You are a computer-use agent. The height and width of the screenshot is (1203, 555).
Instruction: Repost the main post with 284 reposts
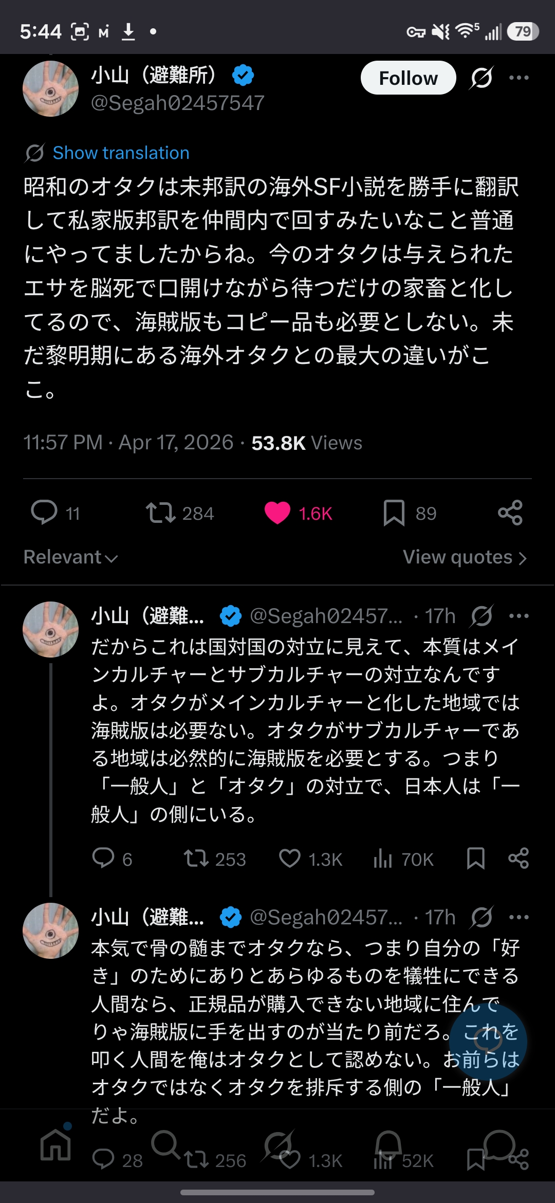(161, 513)
